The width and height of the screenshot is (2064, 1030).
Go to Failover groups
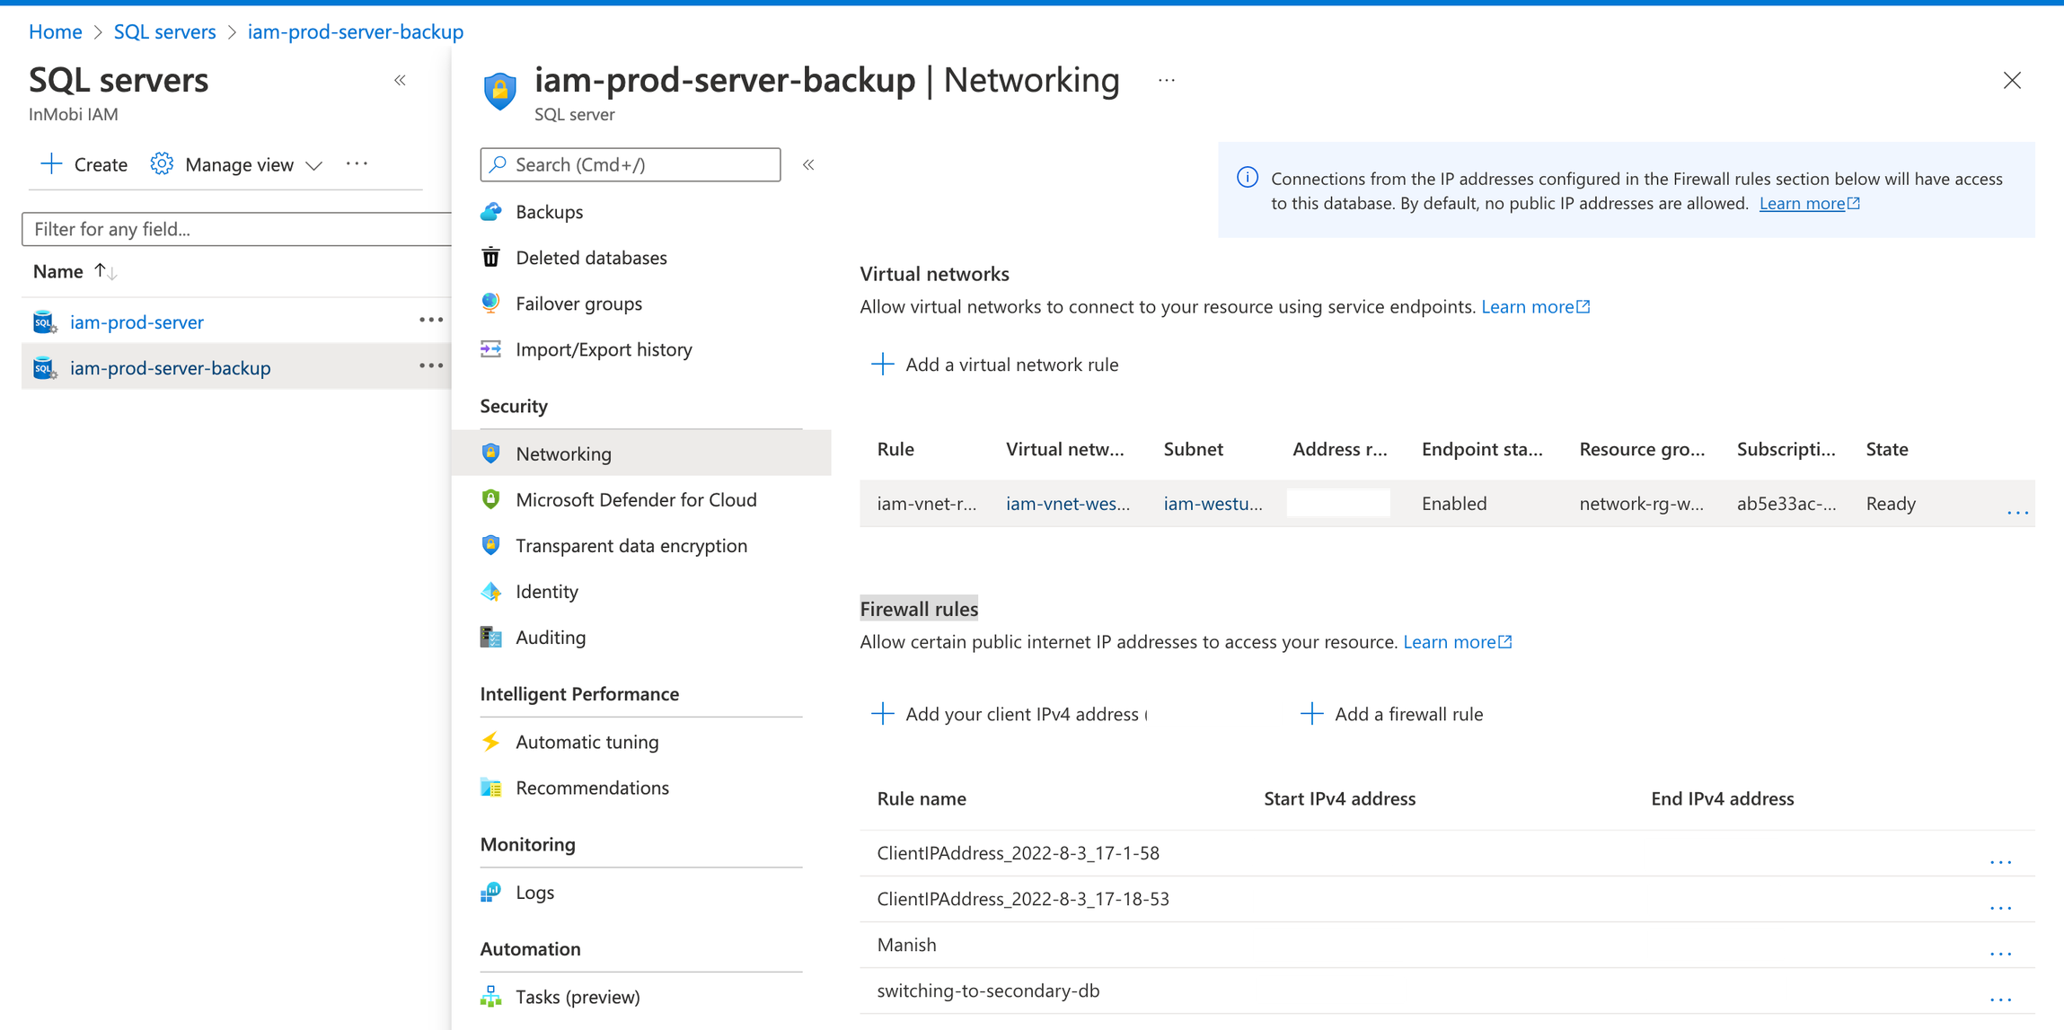pyautogui.click(x=579, y=304)
